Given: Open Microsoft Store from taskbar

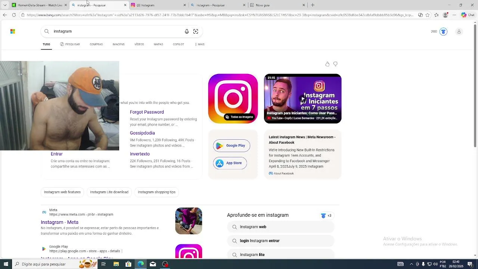Looking at the screenshot, I should coord(128,264).
